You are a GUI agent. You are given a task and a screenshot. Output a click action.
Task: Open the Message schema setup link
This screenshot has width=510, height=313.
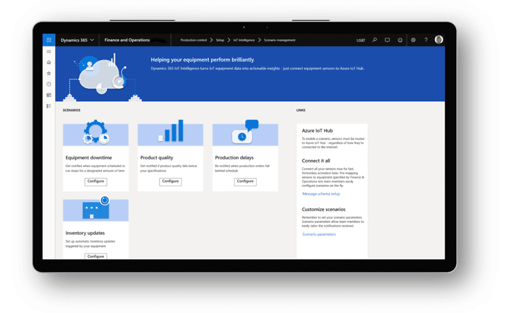(321, 194)
